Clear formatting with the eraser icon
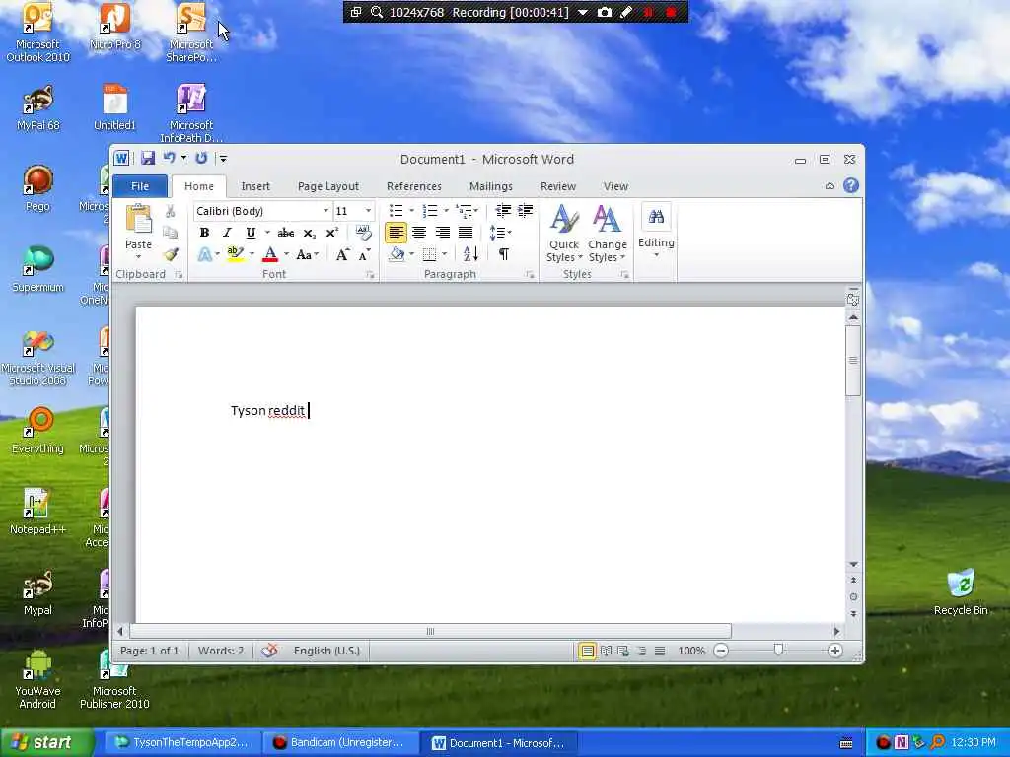Viewport: 1010px width, 757px height. [363, 233]
